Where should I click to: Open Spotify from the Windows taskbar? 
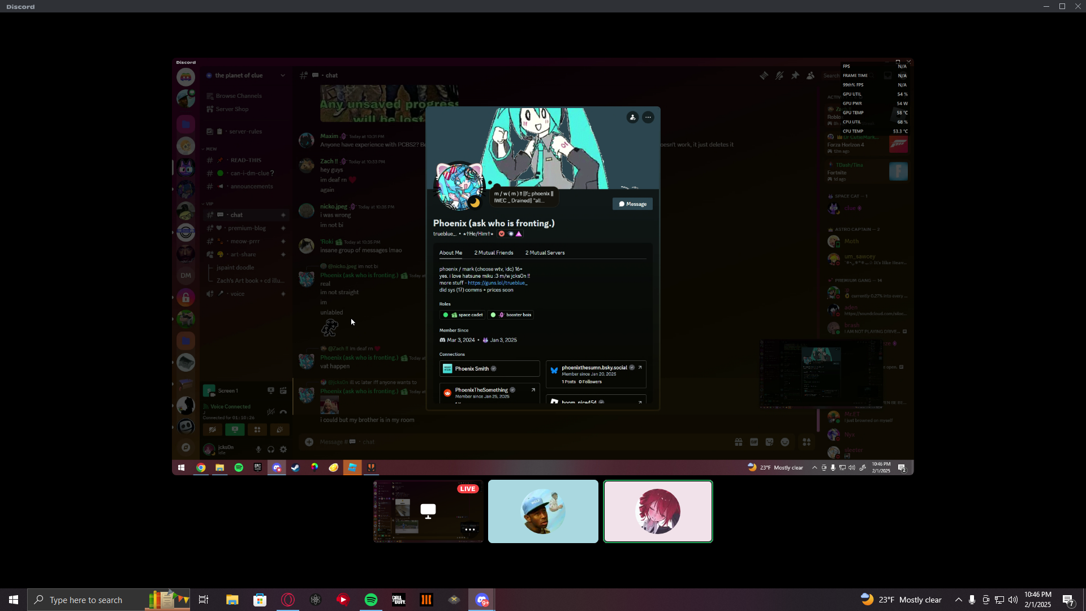[371, 600]
